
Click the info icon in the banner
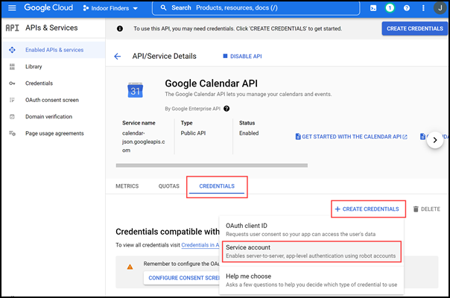pyautogui.click(x=120, y=29)
